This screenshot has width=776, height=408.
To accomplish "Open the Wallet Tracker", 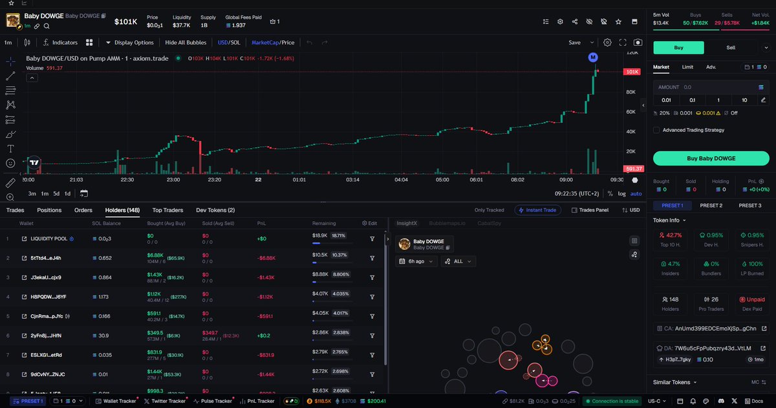I will [x=116, y=401].
